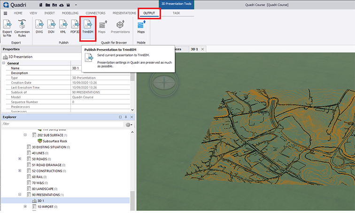Expand the 52 CONSTRUCTIONS node
The width and height of the screenshot is (355, 213).
(x=20, y=171)
